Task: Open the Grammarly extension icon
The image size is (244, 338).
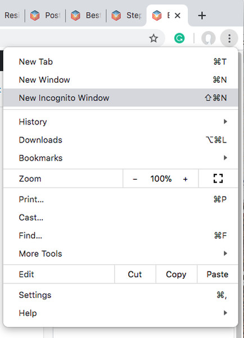Action: tap(179, 38)
